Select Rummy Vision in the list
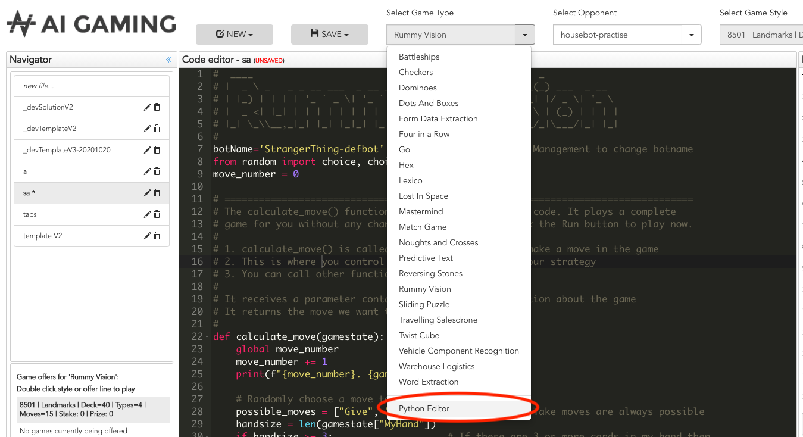This screenshot has height=437, width=803. (458, 289)
